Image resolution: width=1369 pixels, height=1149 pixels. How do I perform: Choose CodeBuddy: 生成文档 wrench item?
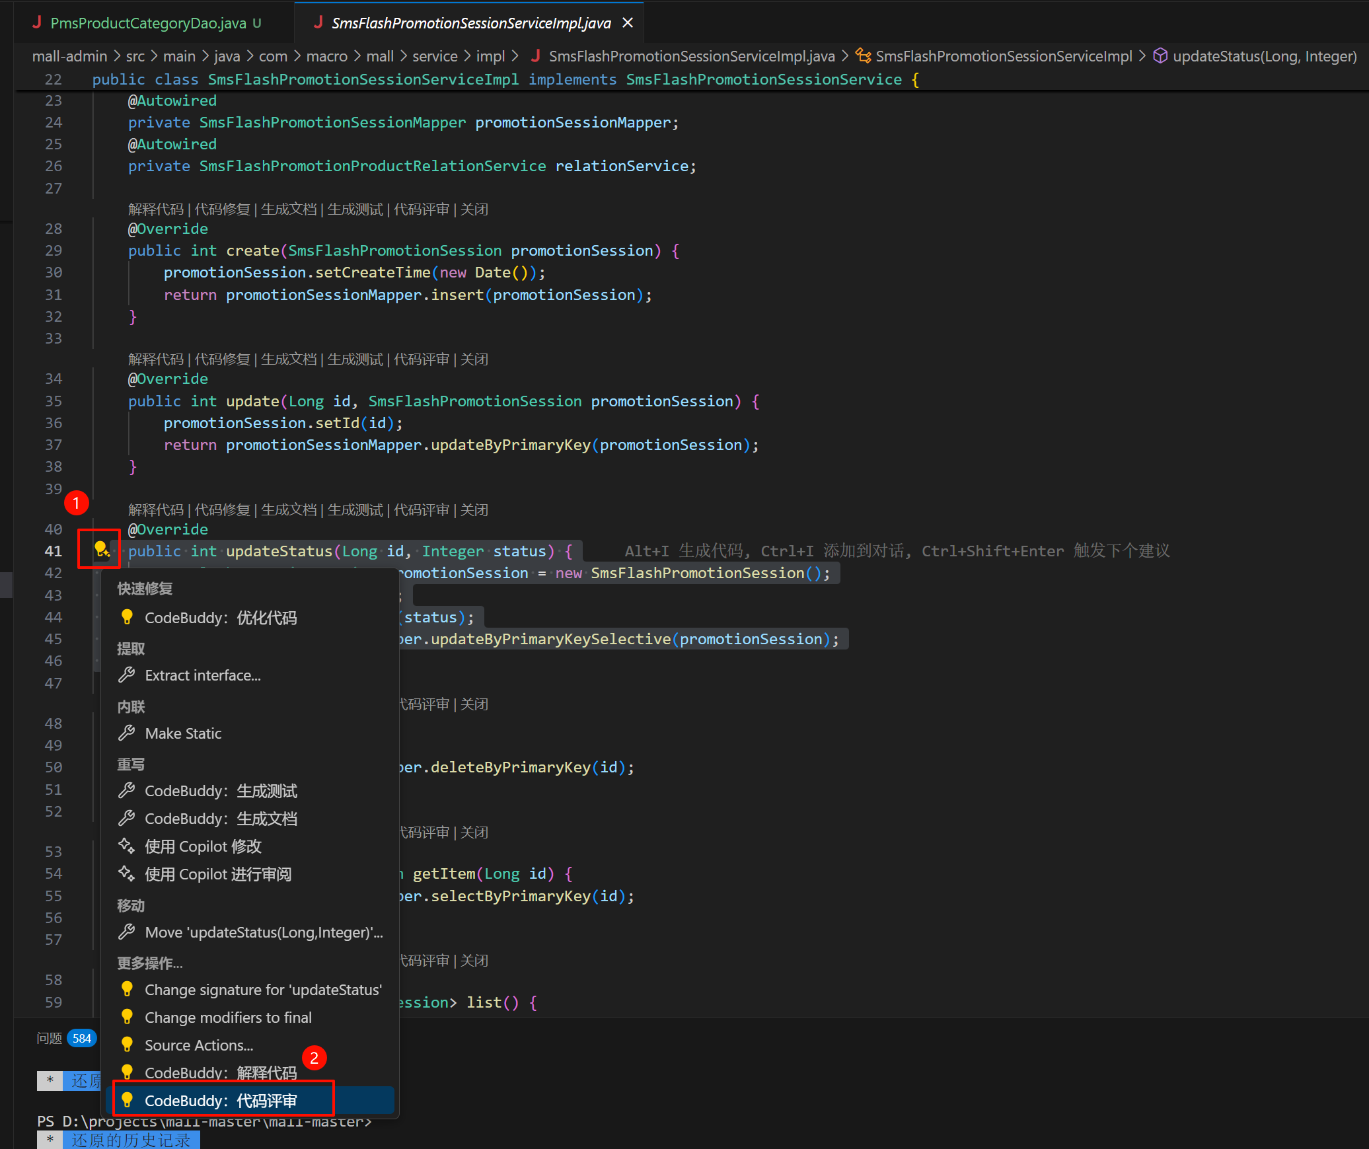pyautogui.click(x=221, y=819)
